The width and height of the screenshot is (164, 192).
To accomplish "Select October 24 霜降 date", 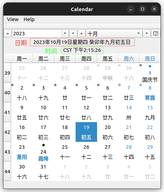I will pos(43,152).
